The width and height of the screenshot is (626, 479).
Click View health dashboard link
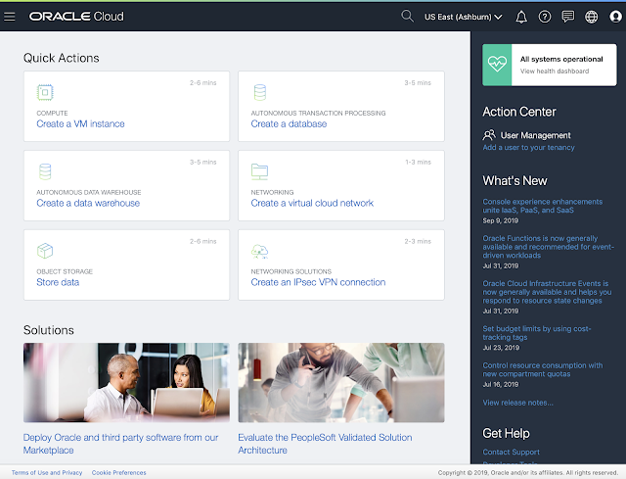tap(555, 72)
